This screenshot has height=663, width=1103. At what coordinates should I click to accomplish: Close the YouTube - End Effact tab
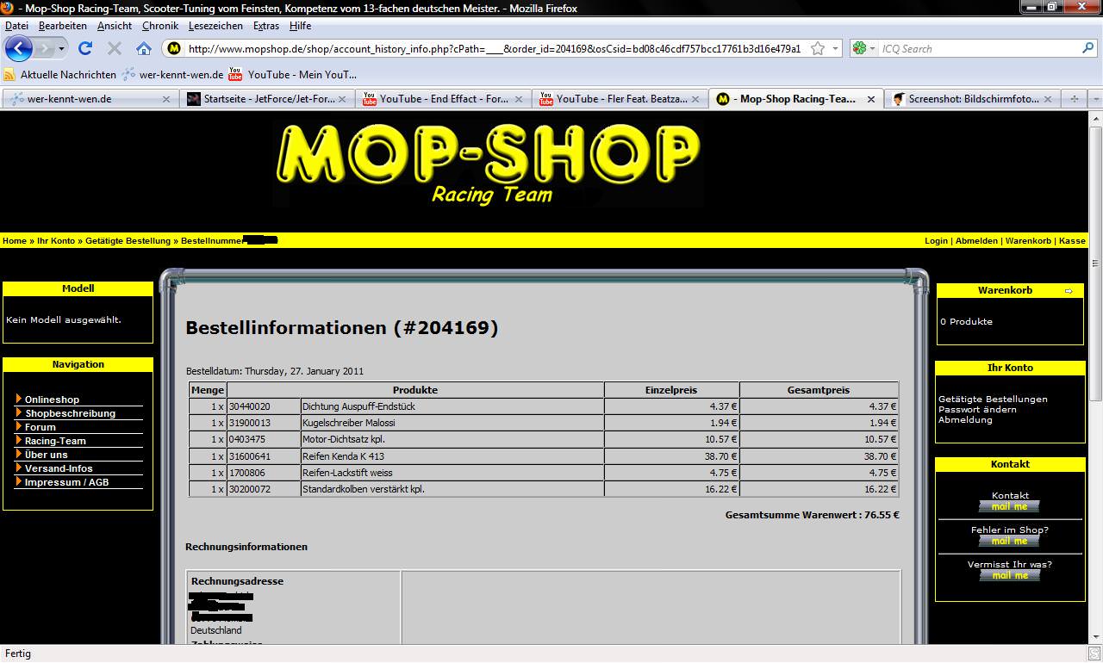point(518,99)
